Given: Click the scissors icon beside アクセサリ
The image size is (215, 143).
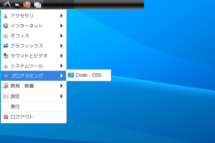Looking at the screenshot, I should (x=6, y=16).
